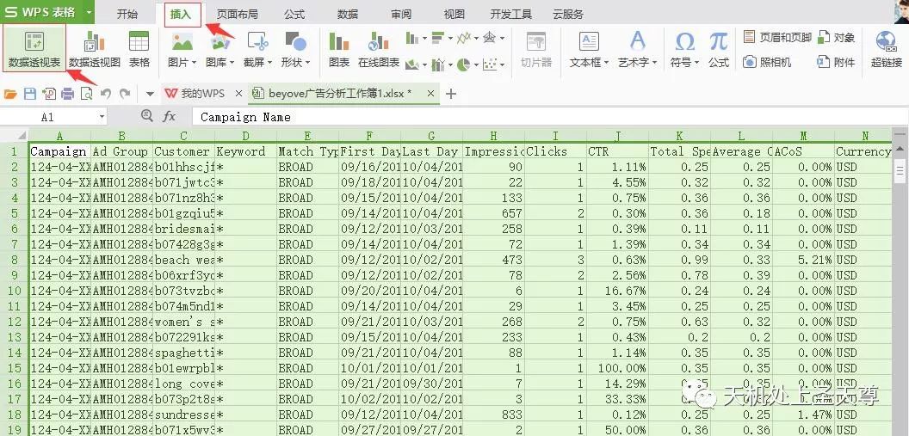Click the CTR cell showing 100.00%
Screen dimensions: 909x436
[x=617, y=368]
